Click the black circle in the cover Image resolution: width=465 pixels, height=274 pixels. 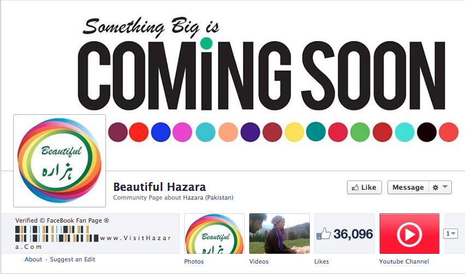pyautogui.click(x=427, y=132)
